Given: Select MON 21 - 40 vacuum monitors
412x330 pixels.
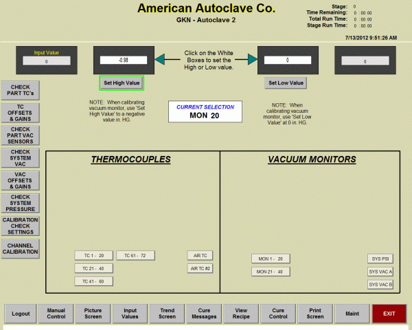Looking at the screenshot, I should pos(271,272).
